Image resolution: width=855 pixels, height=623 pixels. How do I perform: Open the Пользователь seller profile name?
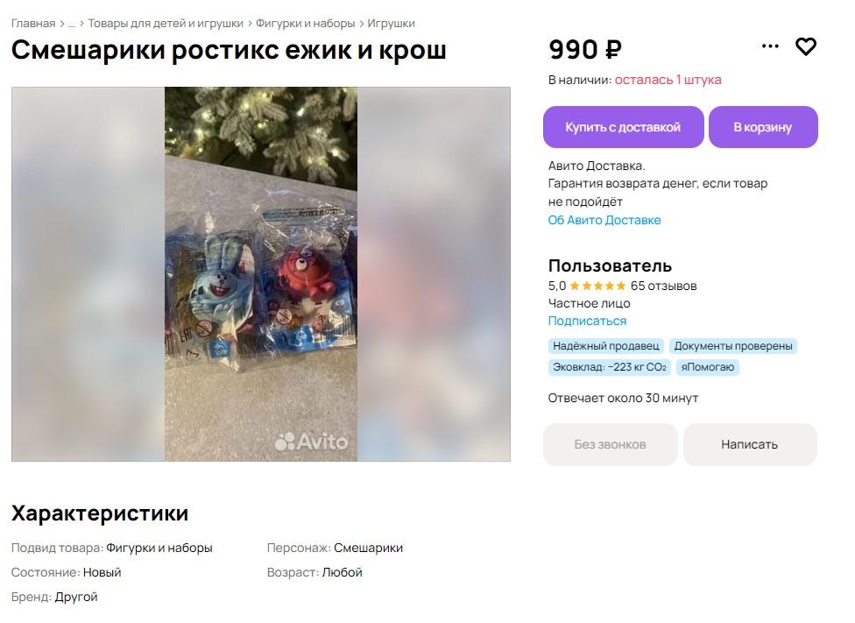(x=610, y=265)
